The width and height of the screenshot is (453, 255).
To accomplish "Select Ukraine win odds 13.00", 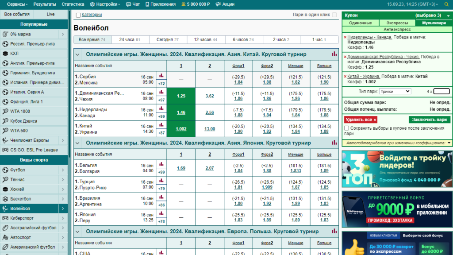I will tap(210, 129).
